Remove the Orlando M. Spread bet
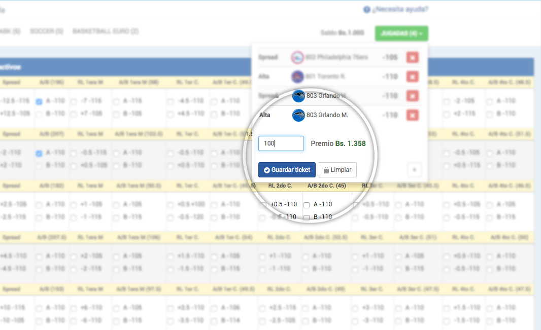Image resolution: width=541 pixels, height=330 pixels. [413, 96]
